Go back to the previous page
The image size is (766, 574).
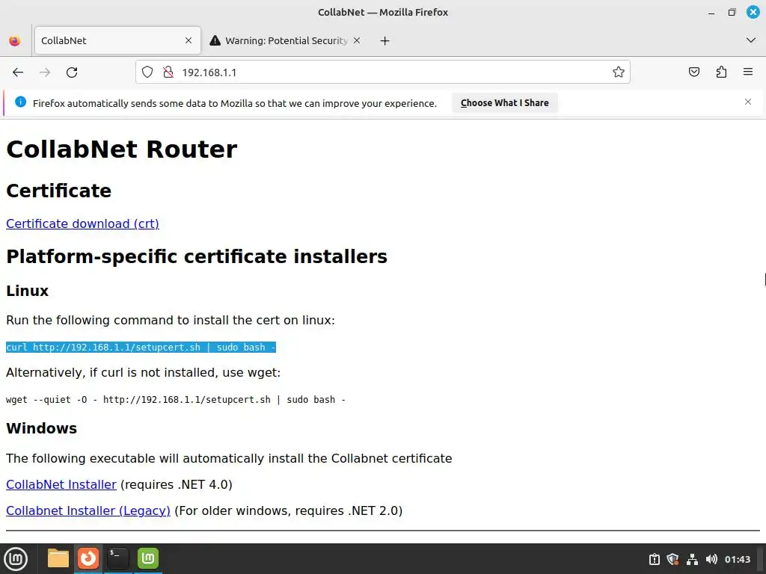pyautogui.click(x=18, y=72)
